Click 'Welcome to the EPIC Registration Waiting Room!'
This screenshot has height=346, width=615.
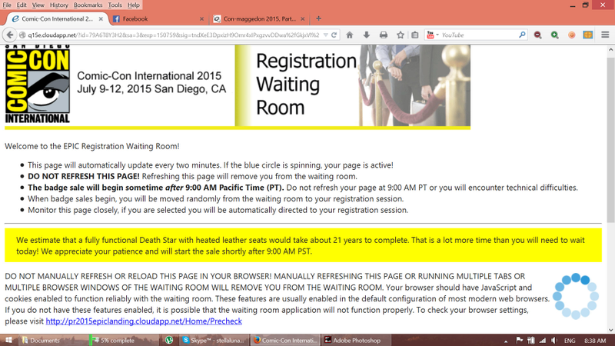(91, 146)
